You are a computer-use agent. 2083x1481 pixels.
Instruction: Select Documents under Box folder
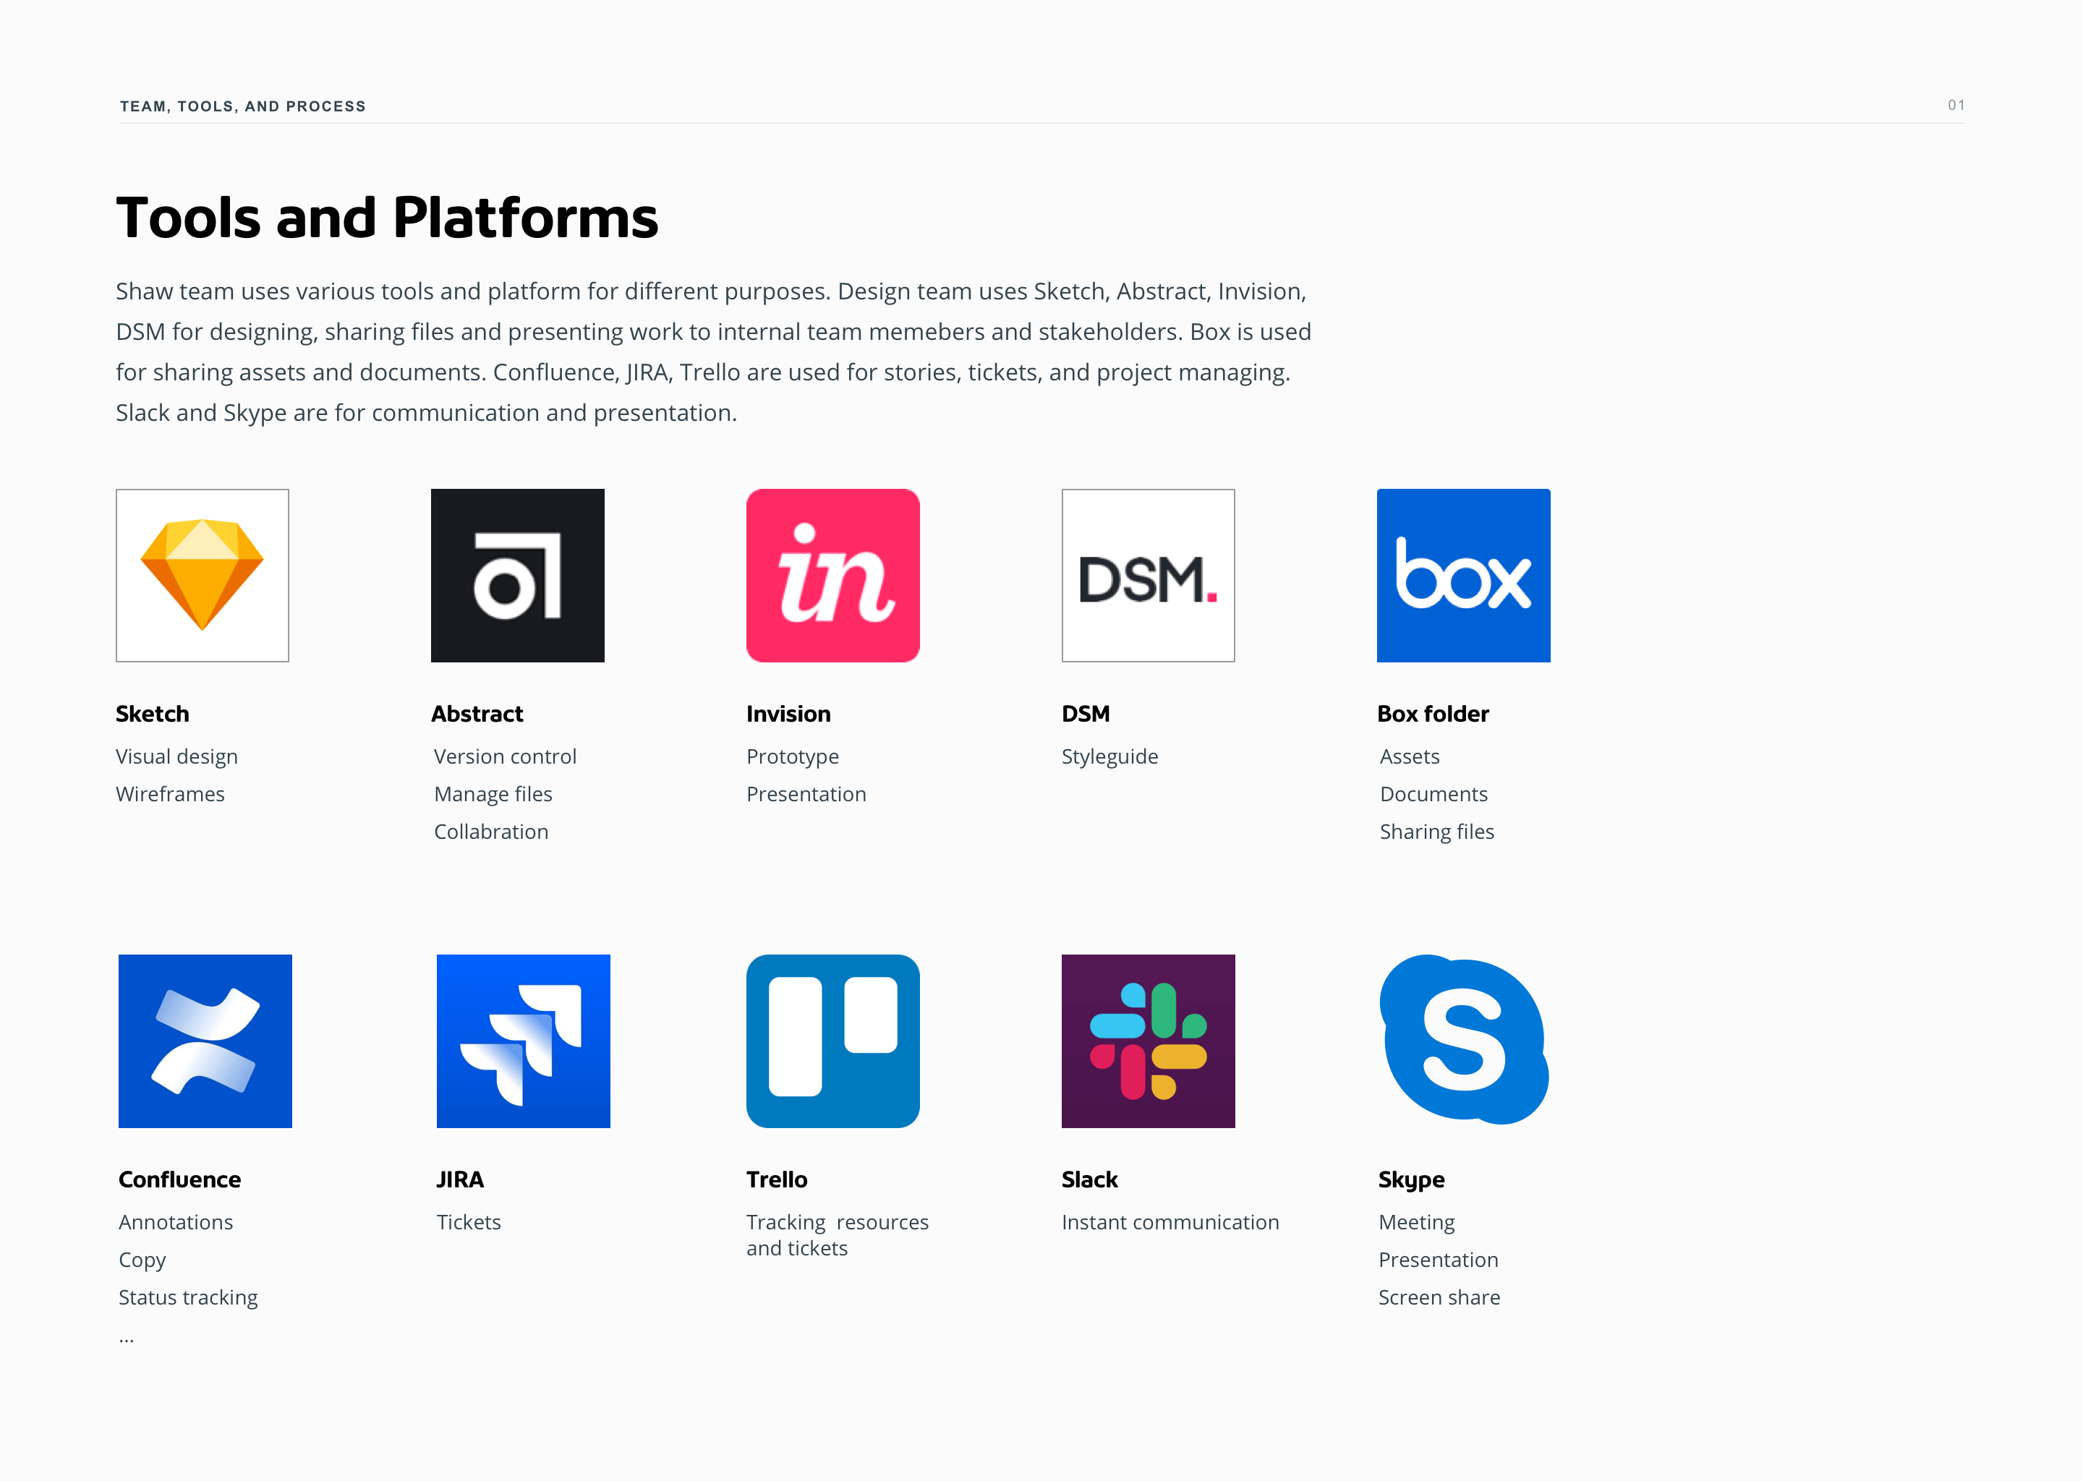tap(1434, 794)
